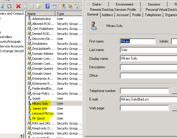Image resolution: width=177 pixels, height=138 pixels.
Task: Click the Last name field
Action: click(x=149, y=50)
